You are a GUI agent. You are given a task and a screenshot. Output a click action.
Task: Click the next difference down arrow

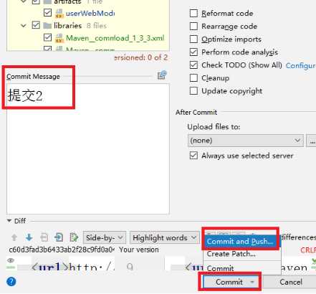coord(29,237)
